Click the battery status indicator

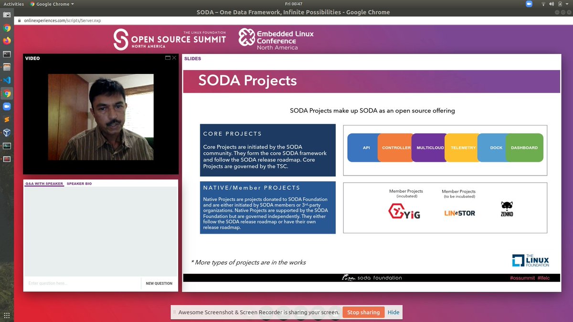click(560, 4)
